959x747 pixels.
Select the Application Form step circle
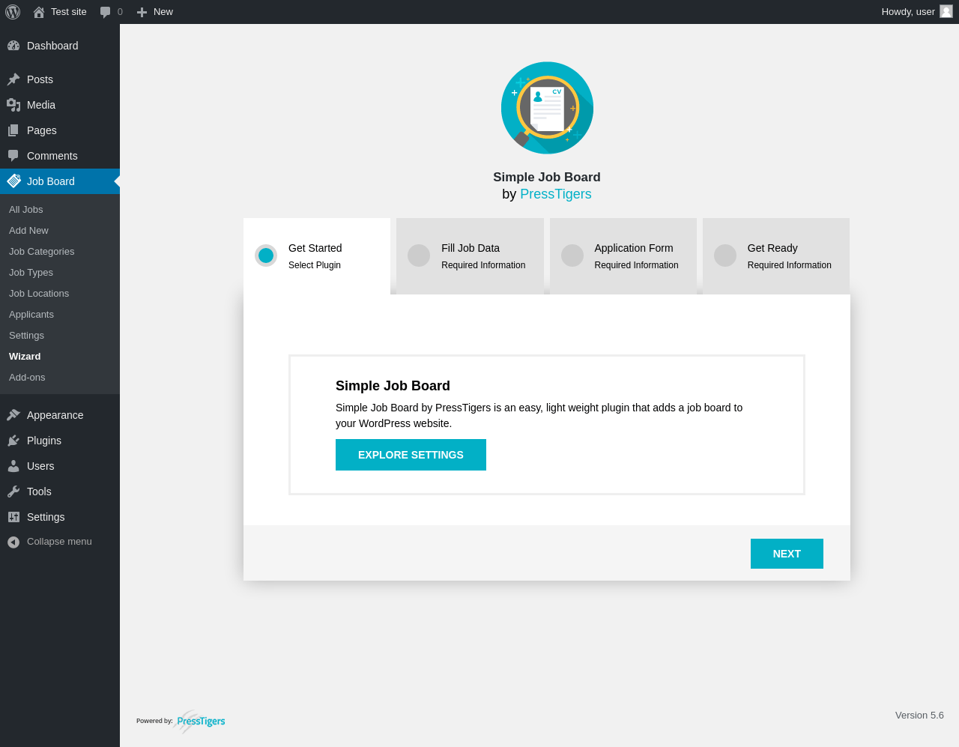[572, 255]
